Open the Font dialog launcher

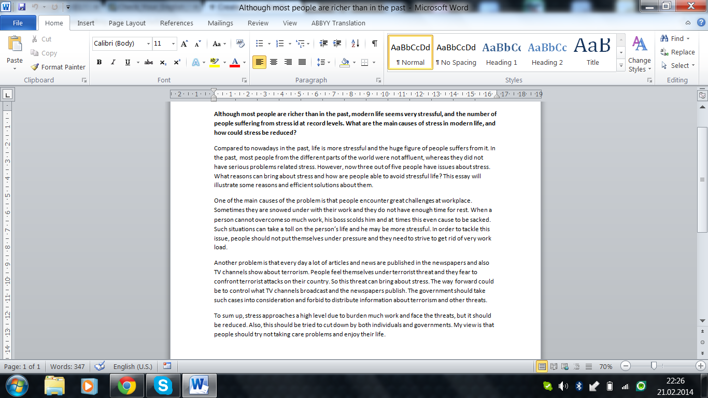point(244,80)
